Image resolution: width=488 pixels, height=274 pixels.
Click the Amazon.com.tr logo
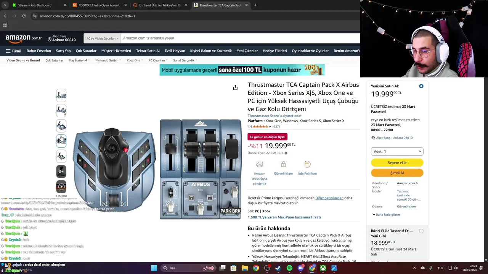pyautogui.click(x=24, y=38)
